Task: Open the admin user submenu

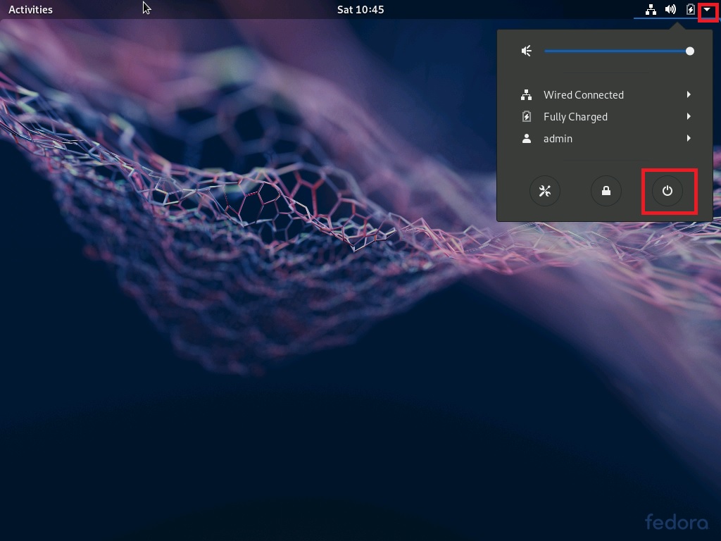Action: (605, 139)
